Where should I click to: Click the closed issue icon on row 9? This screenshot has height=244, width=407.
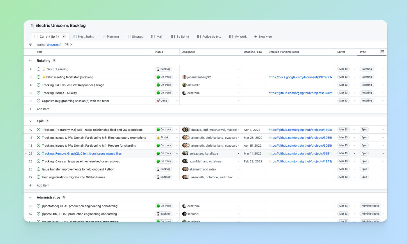tap(38, 101)
